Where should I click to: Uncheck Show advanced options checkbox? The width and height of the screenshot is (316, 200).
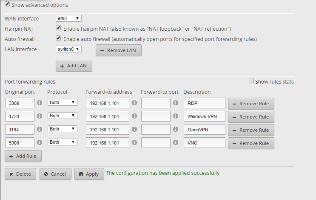click(7, 4)
